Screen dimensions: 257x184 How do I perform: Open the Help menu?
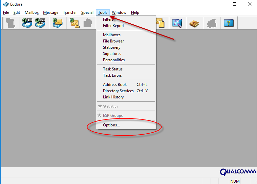(x=135, y=13)
